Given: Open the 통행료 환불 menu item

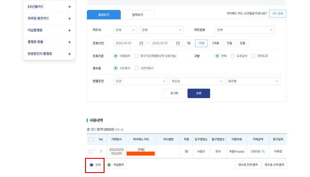Looking at the screenshot, I should (49, 42).
